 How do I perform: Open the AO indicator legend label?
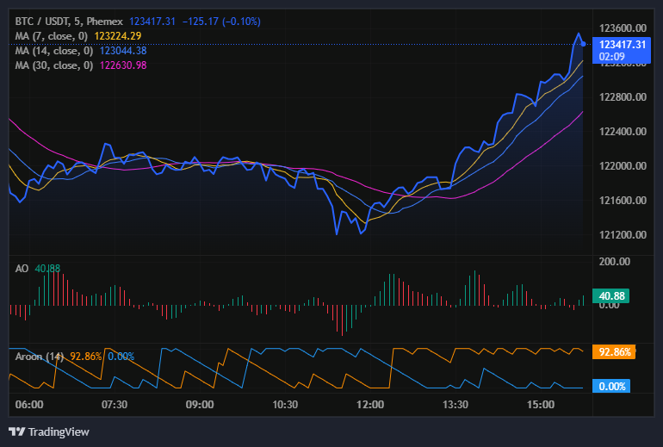22,269
